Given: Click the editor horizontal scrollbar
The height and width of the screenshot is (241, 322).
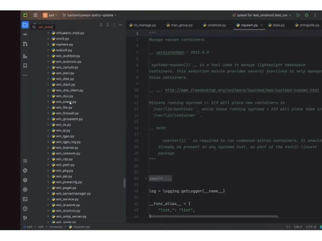Looking at the screenshot, I should (214, 216).
